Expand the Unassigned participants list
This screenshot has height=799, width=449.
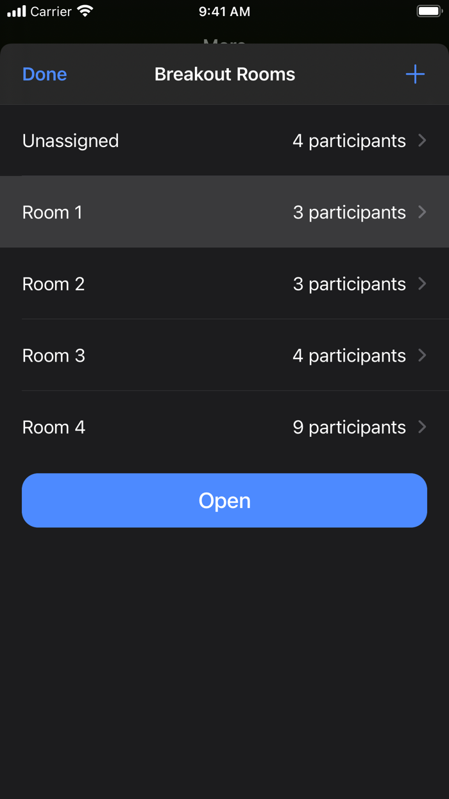[x=421, y=141]
